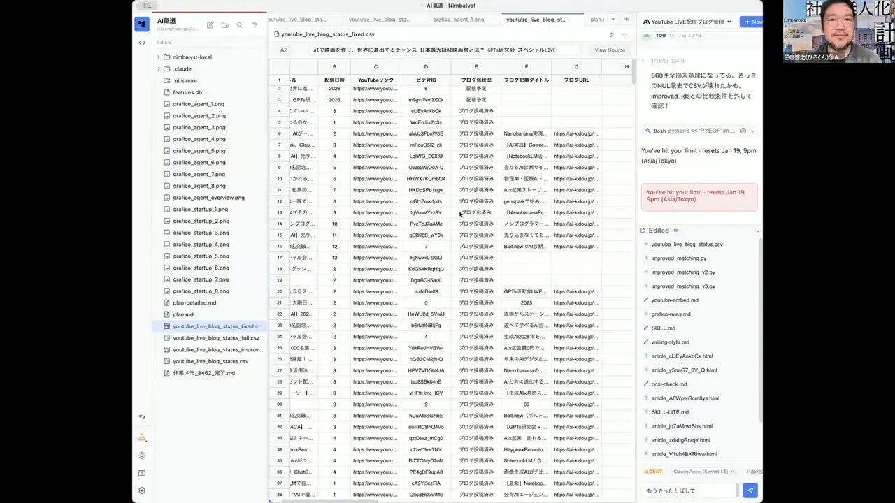
Task: Send the message with the blue arrow button
Action: click(x=750, y=490)
